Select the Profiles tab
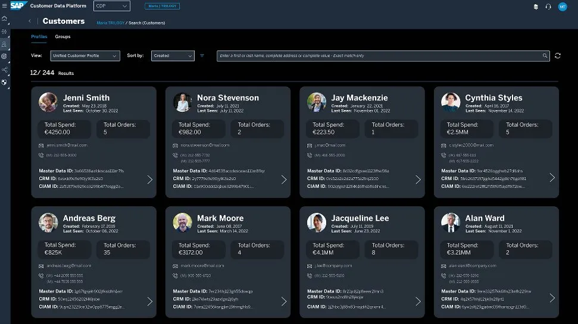578x324 pixels. [x=39, y=37]
